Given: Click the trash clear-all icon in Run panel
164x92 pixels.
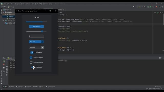Looking at the screenshot, I should 7,75.
